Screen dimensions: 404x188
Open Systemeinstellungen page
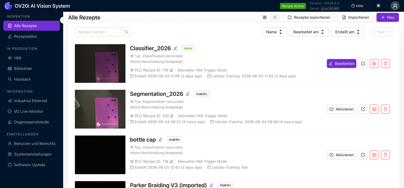tap(32, 154)
